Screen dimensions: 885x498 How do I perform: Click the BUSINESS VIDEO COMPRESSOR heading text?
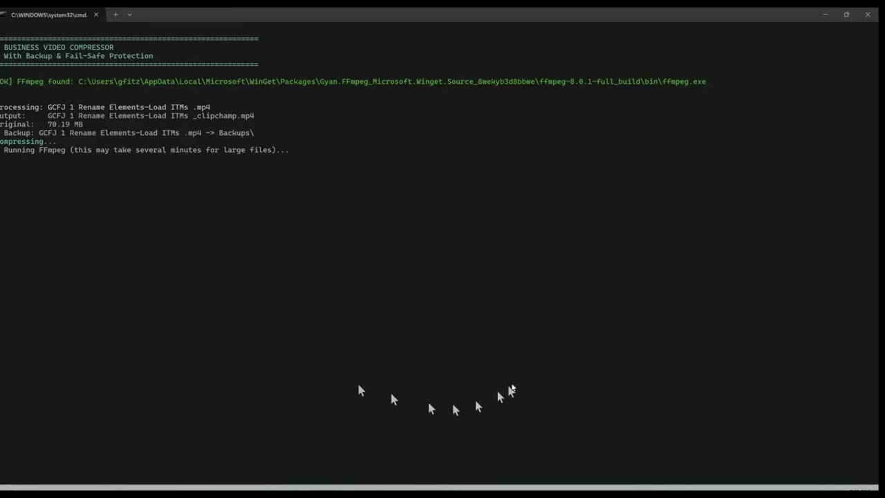(59, 48)
